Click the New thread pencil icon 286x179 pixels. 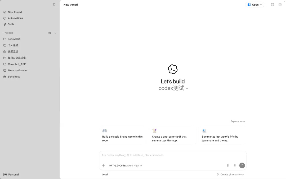(x=5, y=12)
